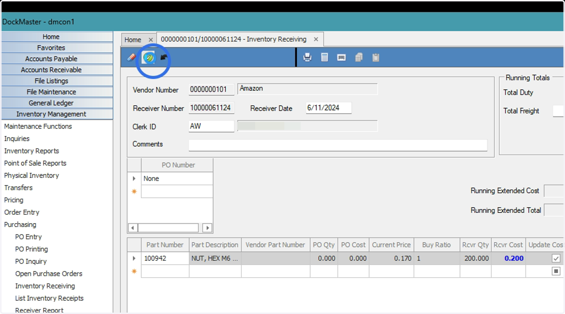Open Accounts Receivable section
This screenshot has width=565, height=314.
click(57, 70)
